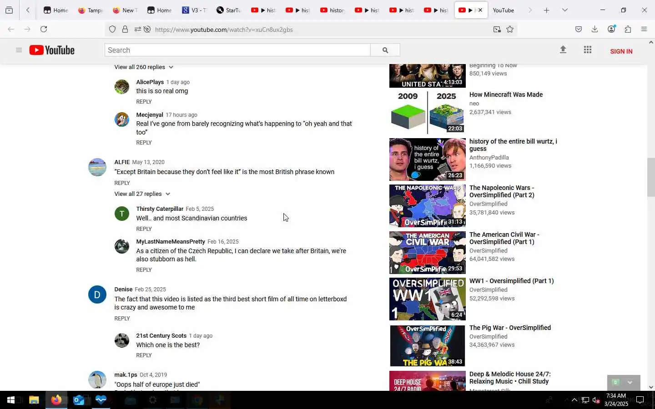The width and height of the screenshot is (655, 409).
Task: Open the Firefox downloads icon
Action: point(595,30)
